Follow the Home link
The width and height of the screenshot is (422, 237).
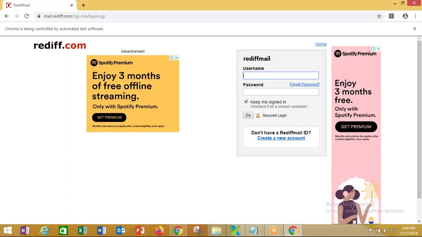point(321,44)
